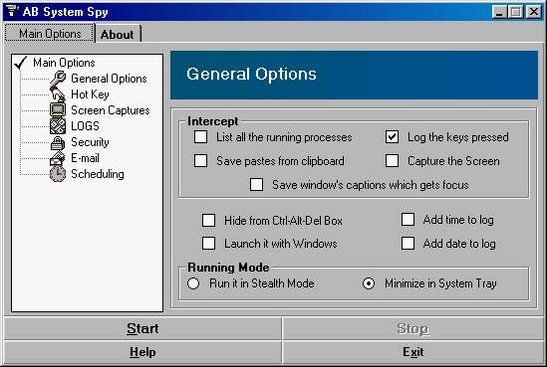Click the envelope icon beside E-mail
The height and width of the screenshot is (367, 547).
point(58,158)
